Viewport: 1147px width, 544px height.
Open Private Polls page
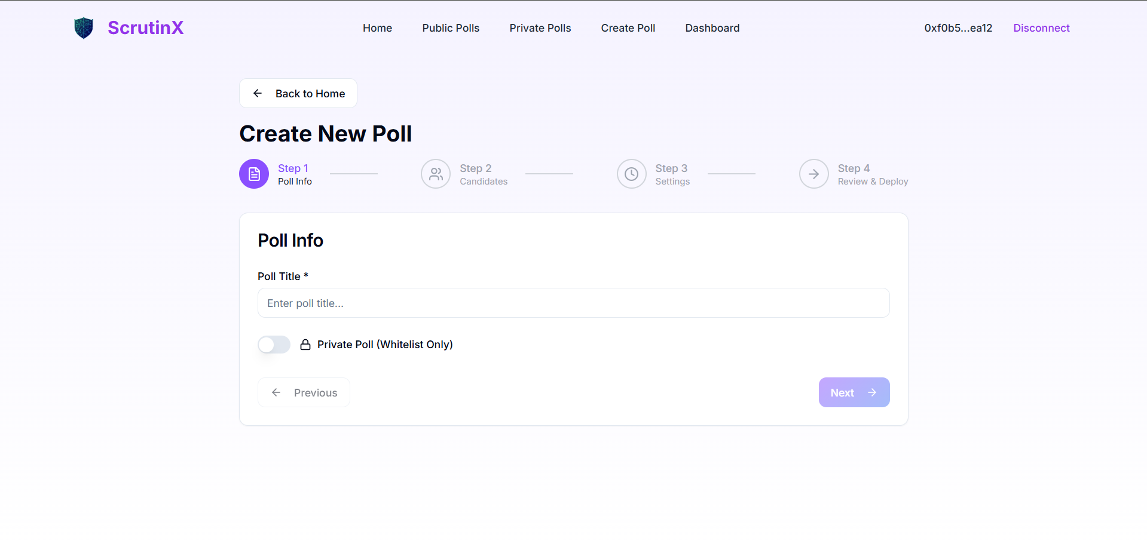(x=540, y=28)
